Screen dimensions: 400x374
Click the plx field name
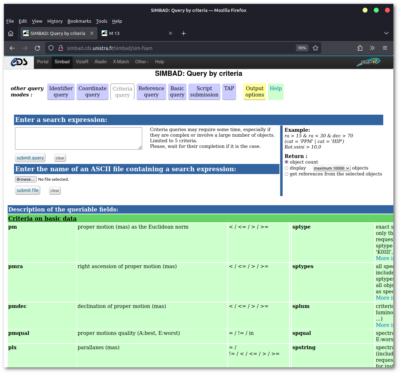point(12,347)
